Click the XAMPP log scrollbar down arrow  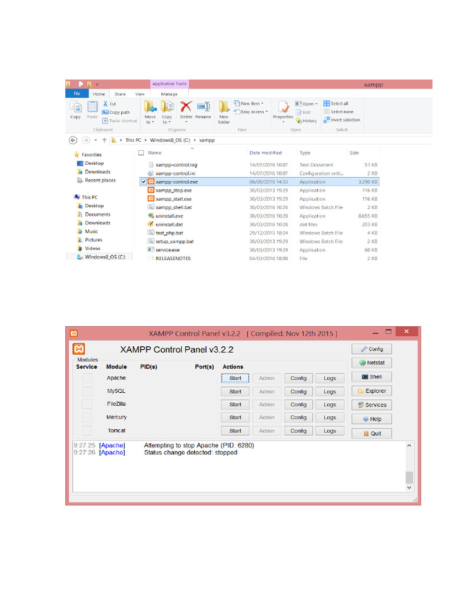pyautogui.click(x=410, y=488)
